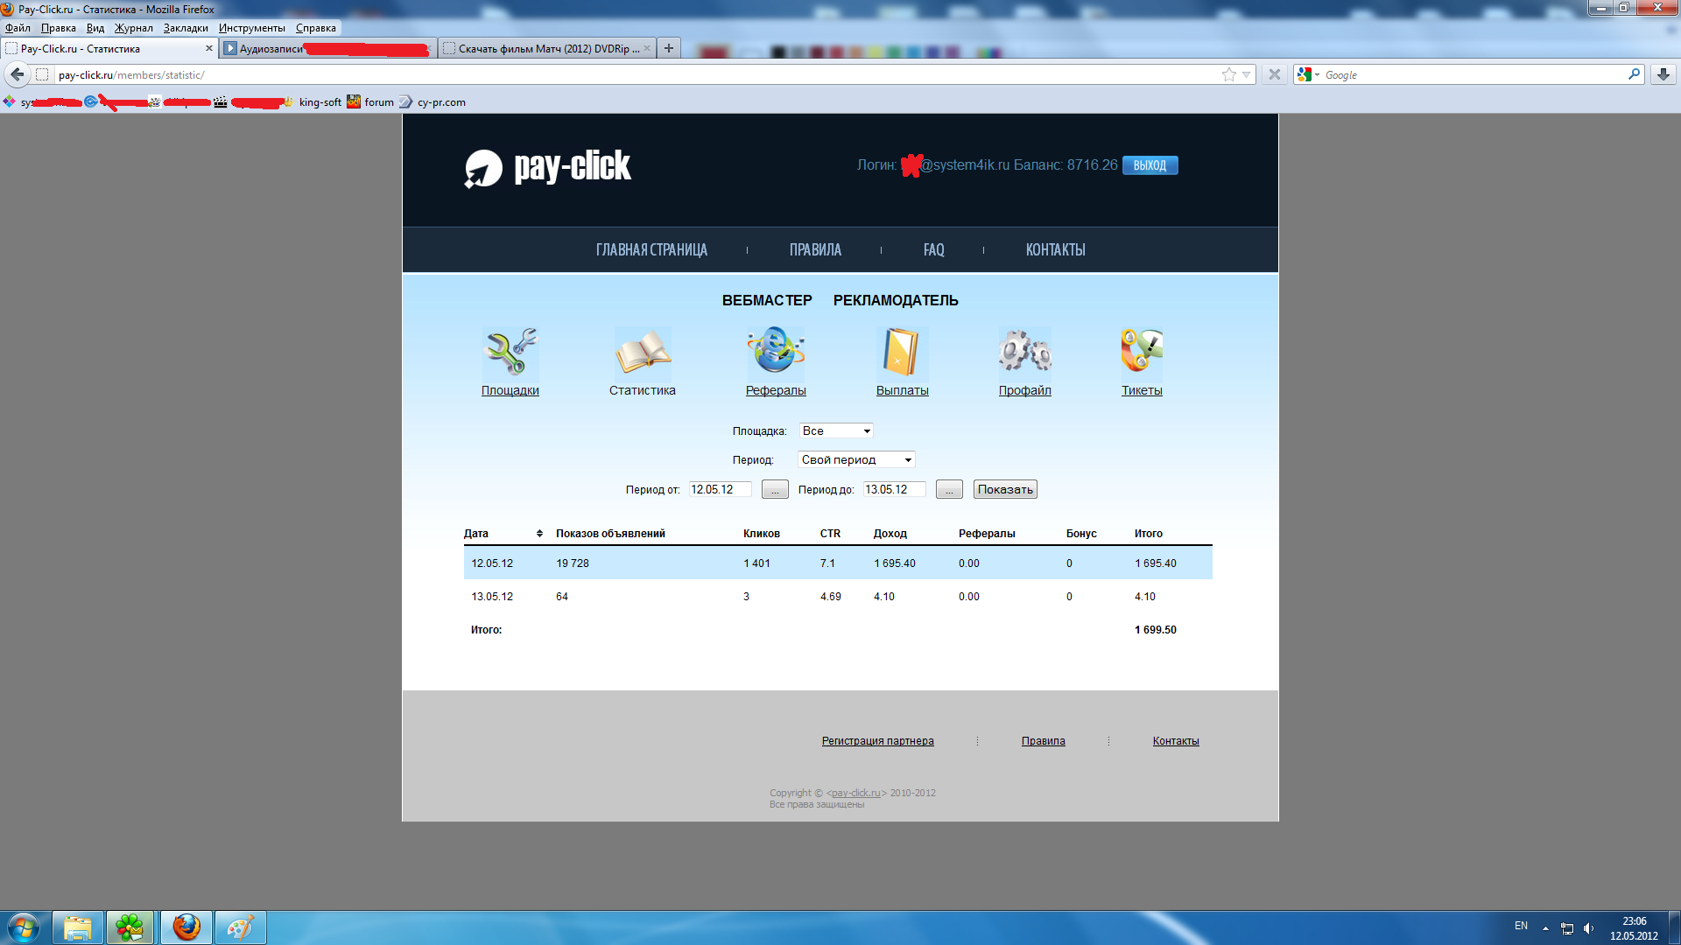1681x945 pixels.
Task: Open Windows Start menu
Action: (24, 927)
